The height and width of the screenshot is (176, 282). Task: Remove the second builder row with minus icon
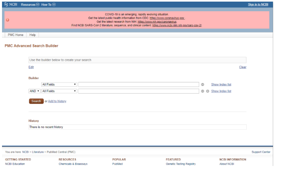203,91
